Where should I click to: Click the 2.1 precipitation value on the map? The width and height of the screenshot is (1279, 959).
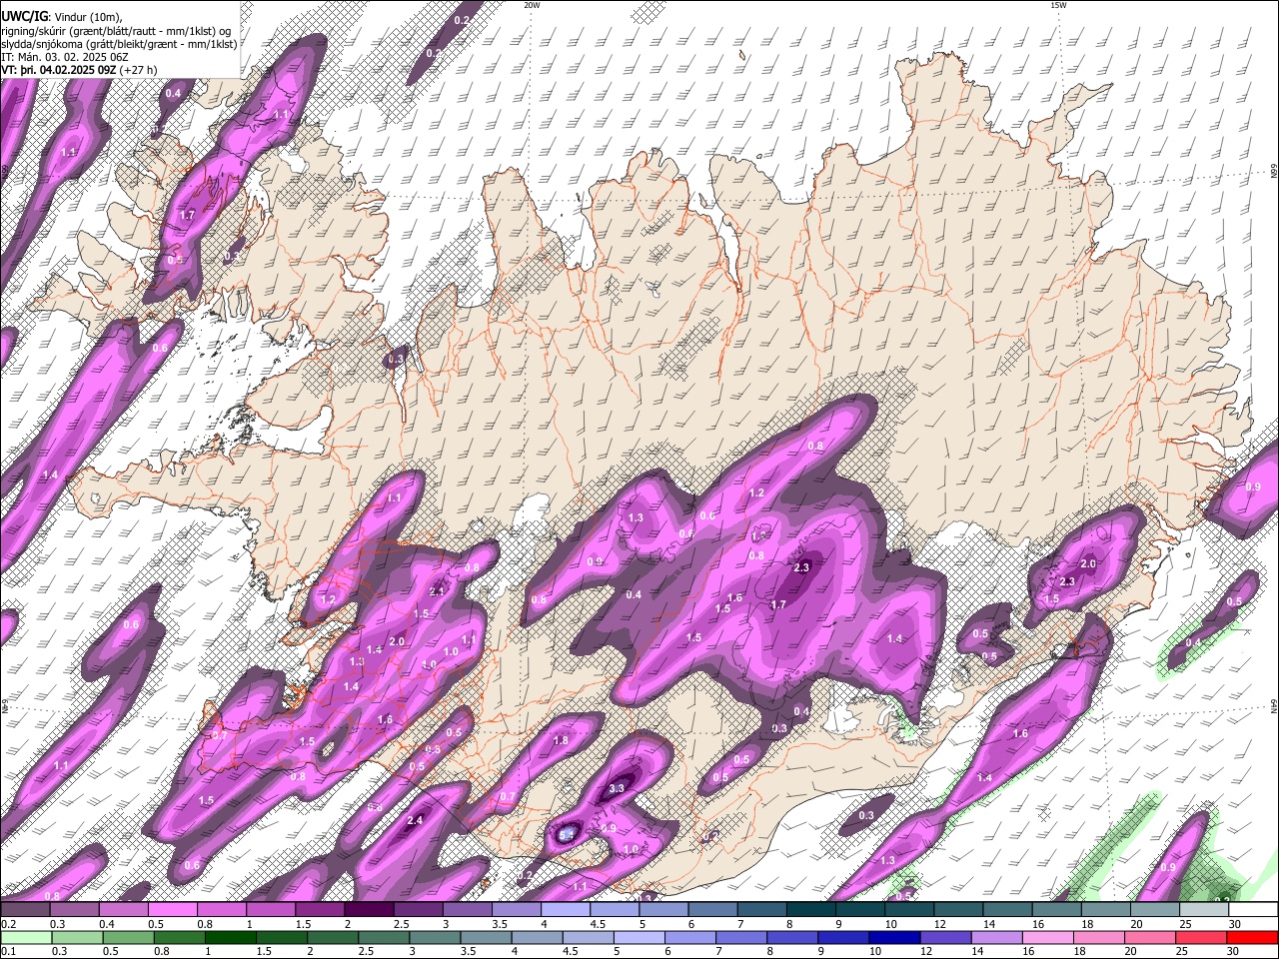tap(436, 591)
